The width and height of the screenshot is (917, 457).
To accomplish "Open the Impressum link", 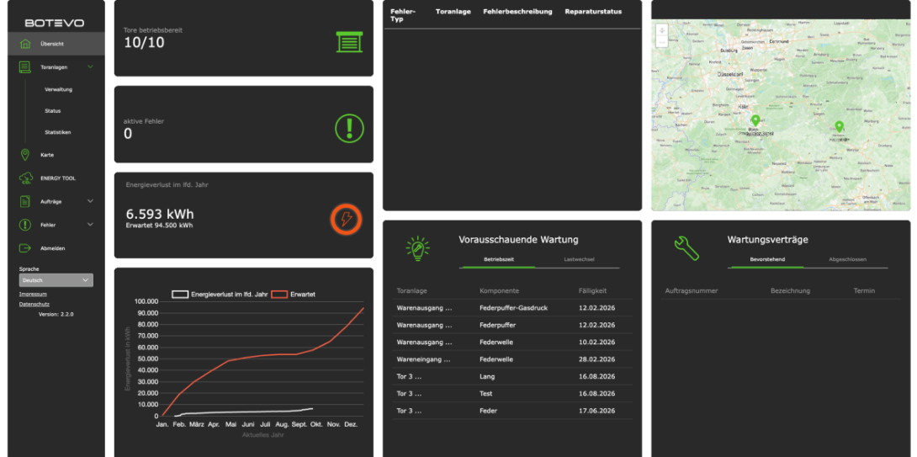I will [33, 294].
